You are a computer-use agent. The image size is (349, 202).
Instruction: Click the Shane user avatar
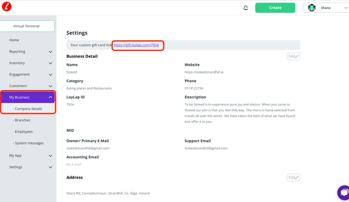[x=311, y=8]
